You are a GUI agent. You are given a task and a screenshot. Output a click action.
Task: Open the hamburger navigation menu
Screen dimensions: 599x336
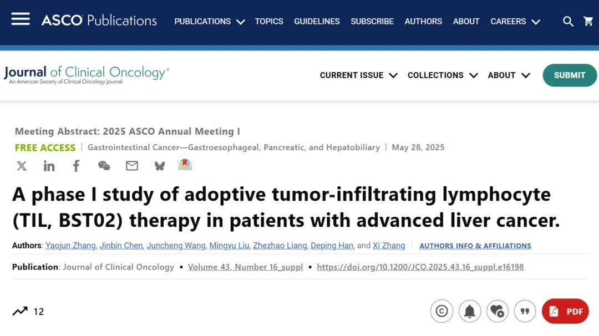[x=21, y=19]
